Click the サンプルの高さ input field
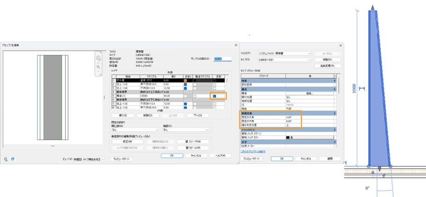 pyautogui.click(x=222, y=59)
